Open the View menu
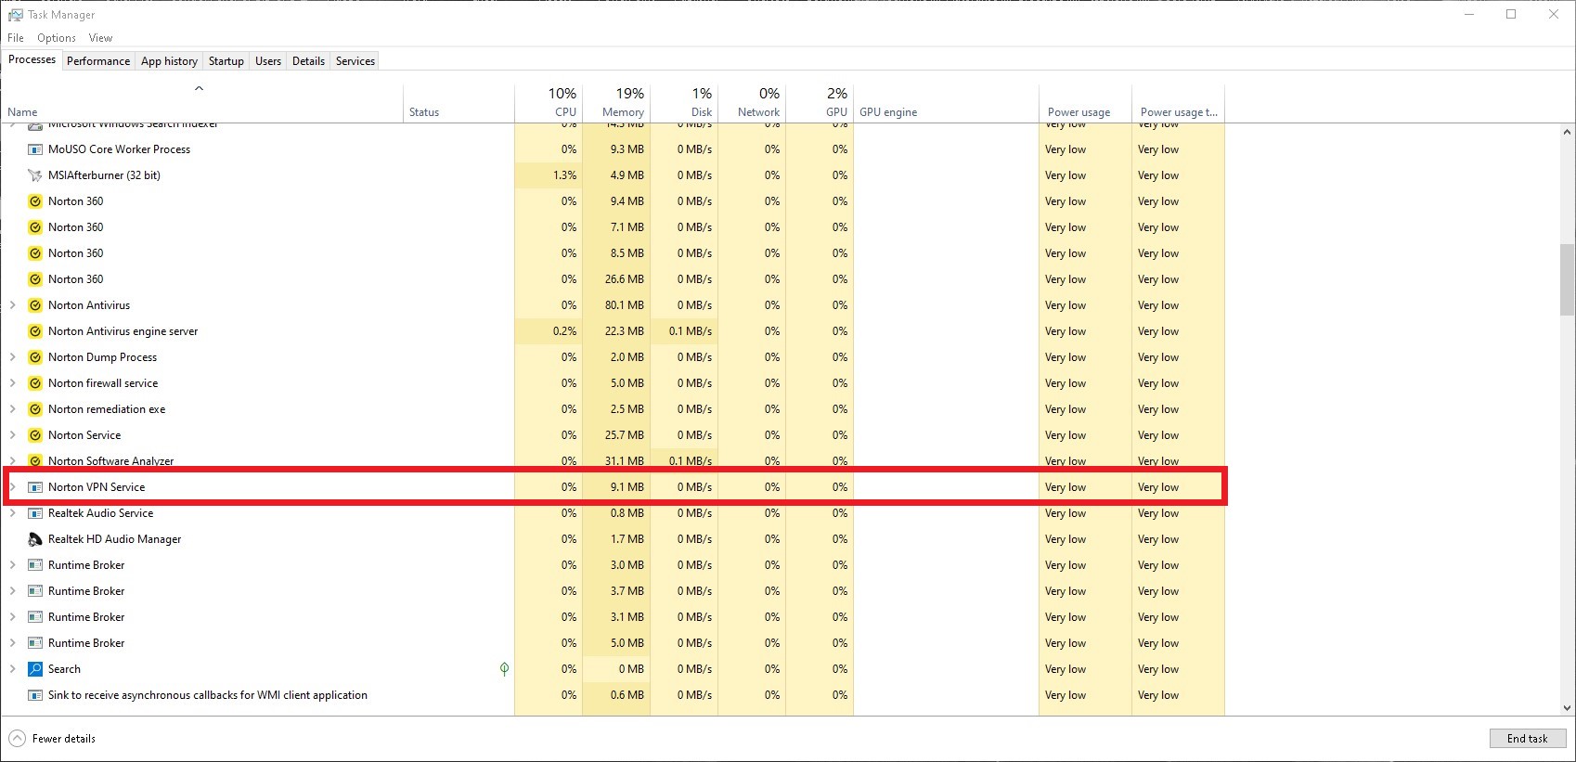Viewport: 1576px width, 762px height. (x=100, y=38)
